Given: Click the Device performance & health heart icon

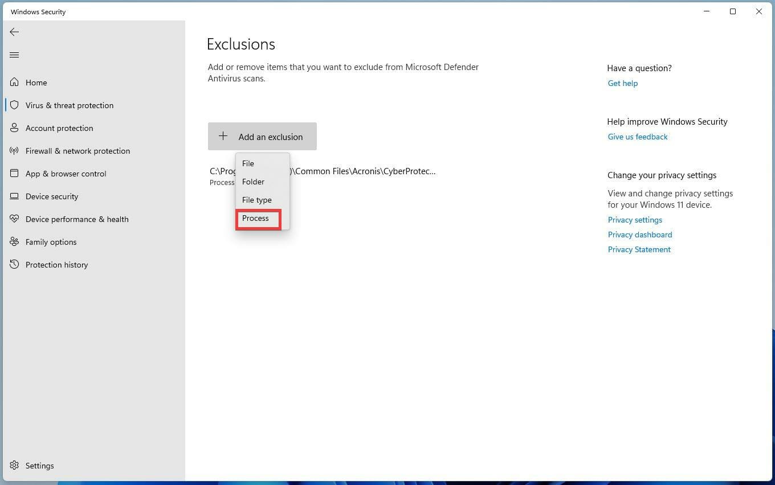Looking at the screenshot, I should (x=14, y=219).
